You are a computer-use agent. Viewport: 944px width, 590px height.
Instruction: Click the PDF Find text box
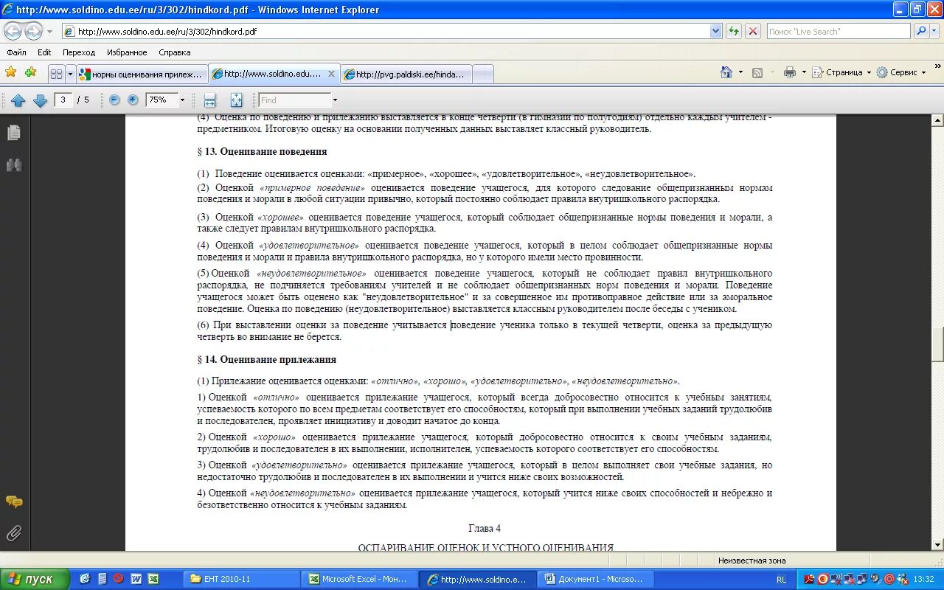click(x=294, y=100)
